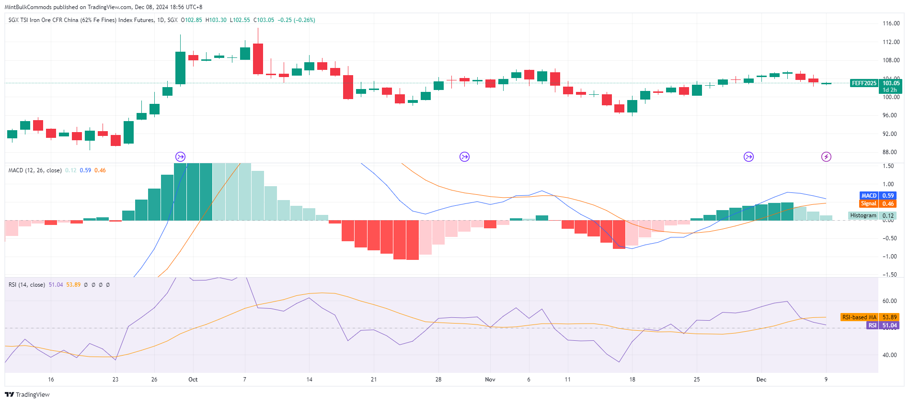Click the RSI (14, close) indicator legend
This screenshot has width=909, height=403.
point(27,285)
